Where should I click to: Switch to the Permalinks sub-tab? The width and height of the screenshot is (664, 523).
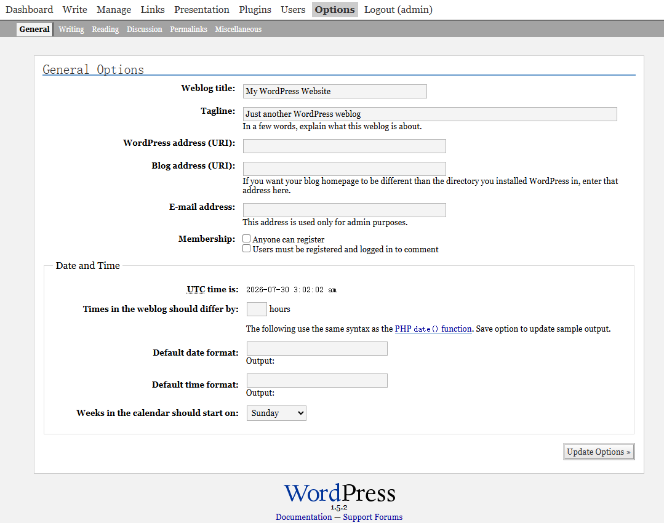(x=188, y=29)
